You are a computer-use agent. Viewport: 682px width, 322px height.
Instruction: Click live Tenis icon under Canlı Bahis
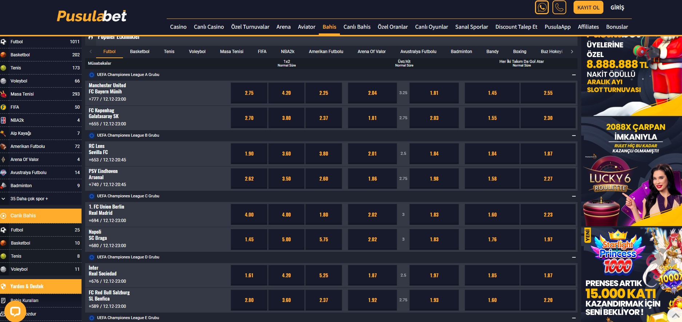coord(3,256)
